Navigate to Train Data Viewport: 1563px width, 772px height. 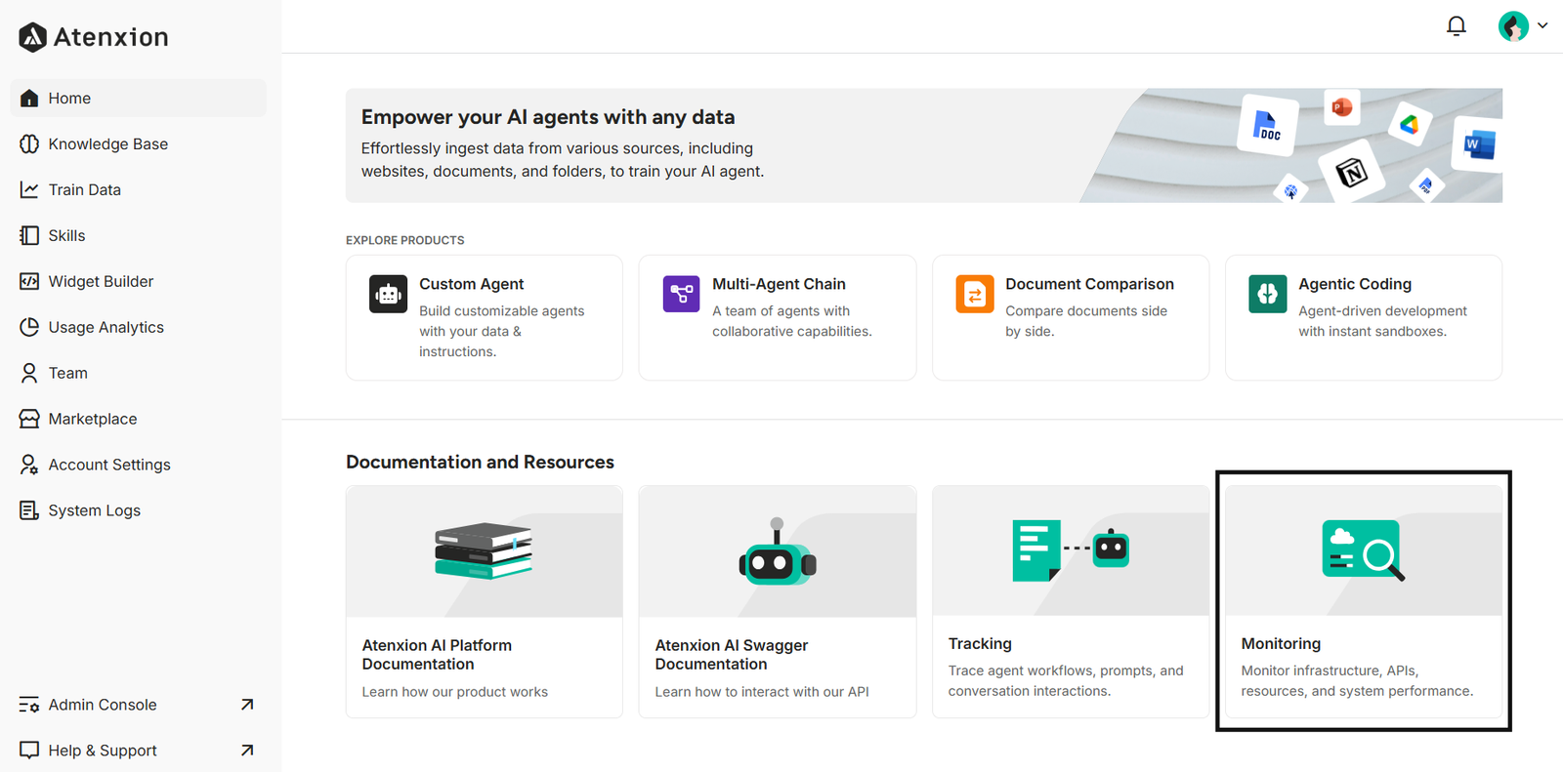138,189
